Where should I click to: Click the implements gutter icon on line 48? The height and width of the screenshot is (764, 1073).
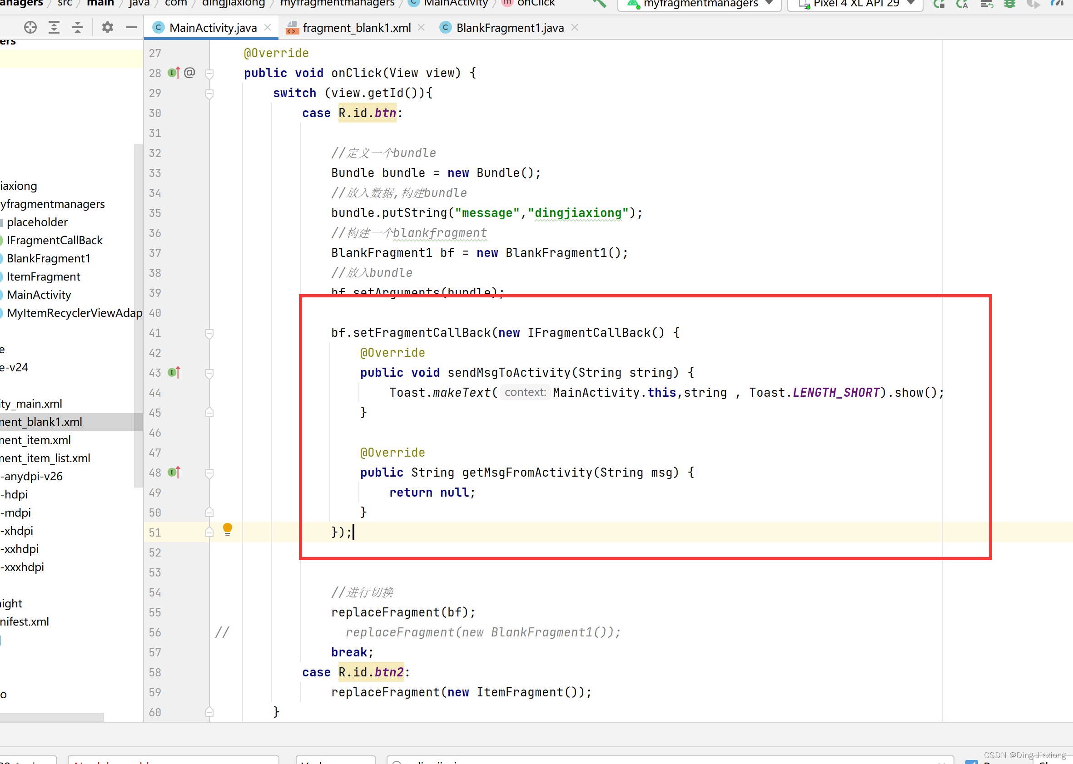coord(174,472)
